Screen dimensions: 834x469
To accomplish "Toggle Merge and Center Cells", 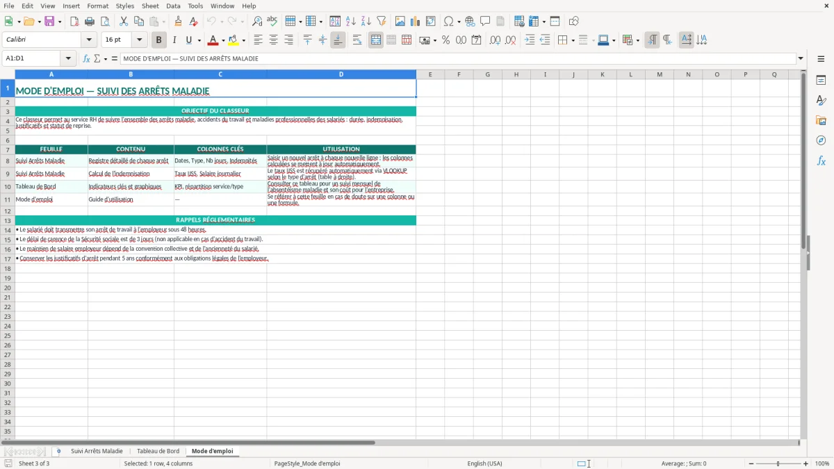I will point(376,40).
